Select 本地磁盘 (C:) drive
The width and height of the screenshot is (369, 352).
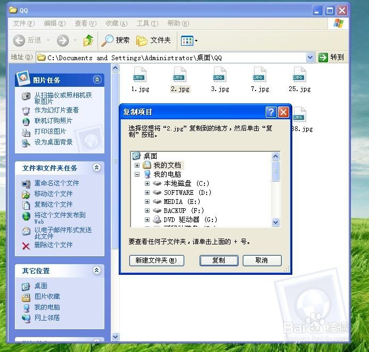pos(186,183)
